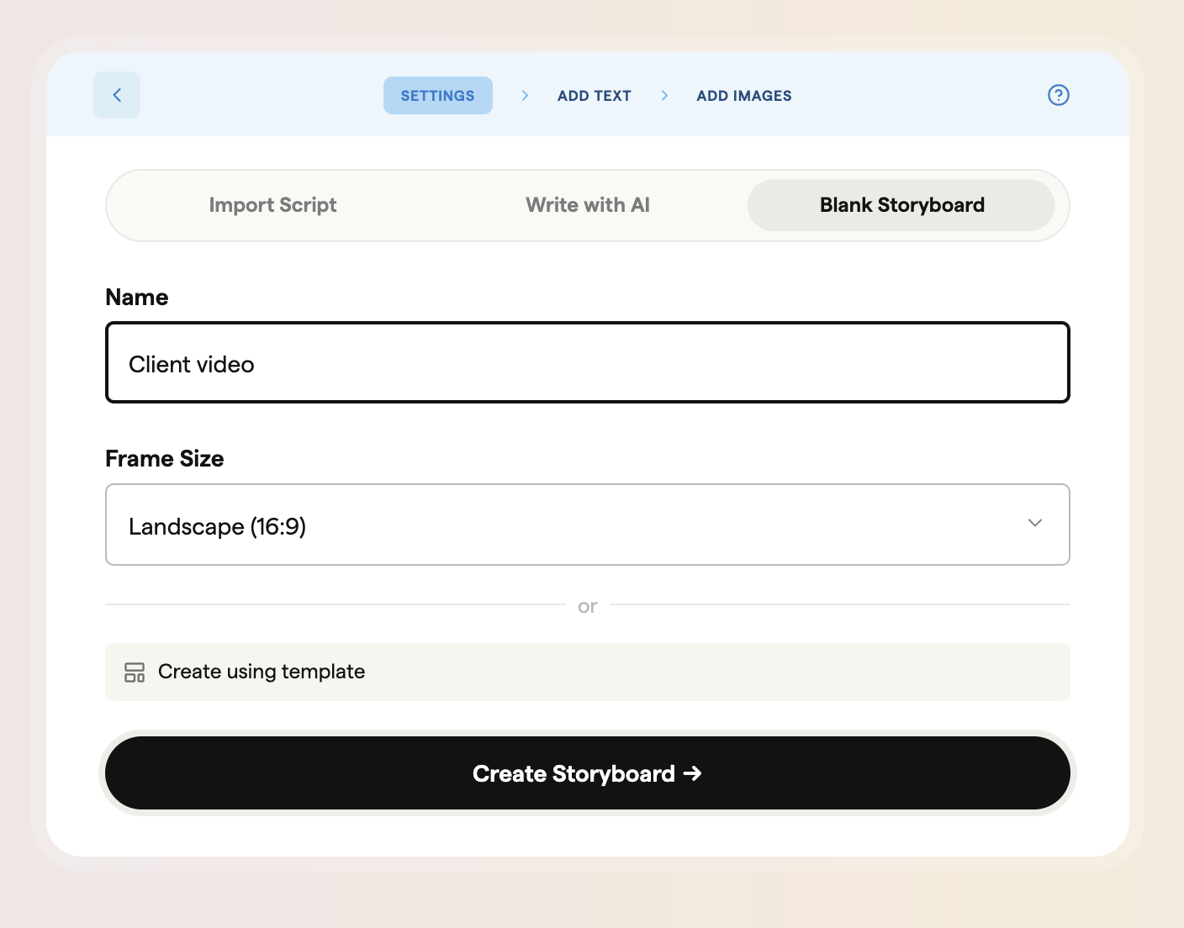Focus the Name field containing Client video
This screenshot has width=1184, height=928.
tap(587, 363)
